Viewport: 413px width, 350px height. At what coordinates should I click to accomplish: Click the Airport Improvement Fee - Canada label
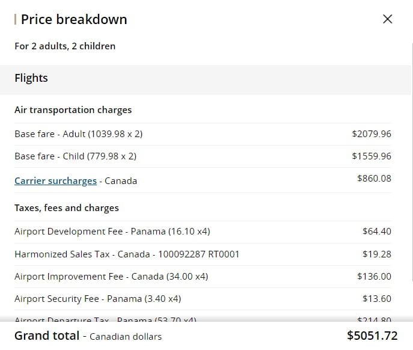click(x=111, y=277)
